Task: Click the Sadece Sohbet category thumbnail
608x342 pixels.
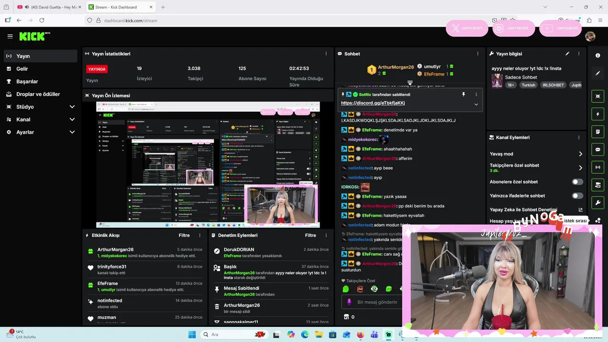Action: tap(497, 80)
